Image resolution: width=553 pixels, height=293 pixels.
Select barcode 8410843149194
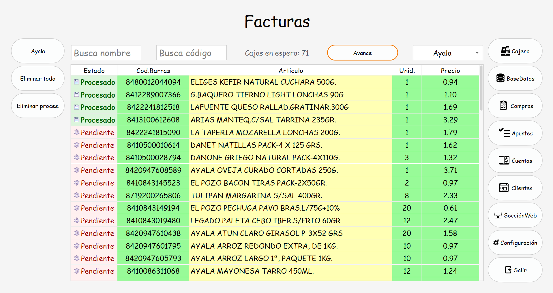click(x=153, y=208)
